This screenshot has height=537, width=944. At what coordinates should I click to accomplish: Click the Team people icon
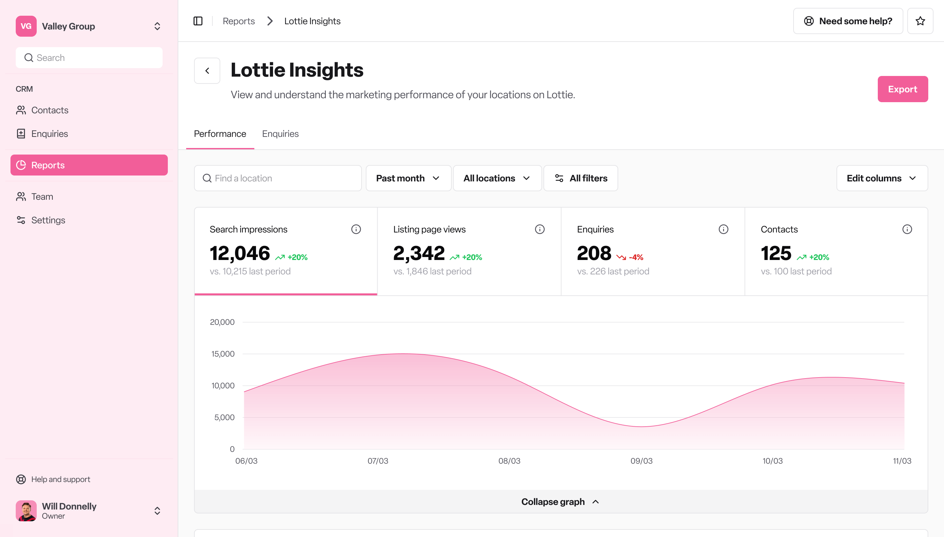[21, 196]
